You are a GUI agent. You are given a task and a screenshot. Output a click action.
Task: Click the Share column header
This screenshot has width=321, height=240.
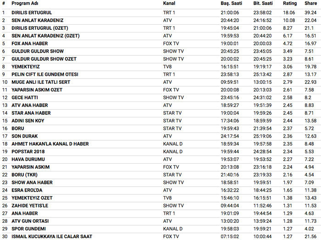tap(310, 4)
